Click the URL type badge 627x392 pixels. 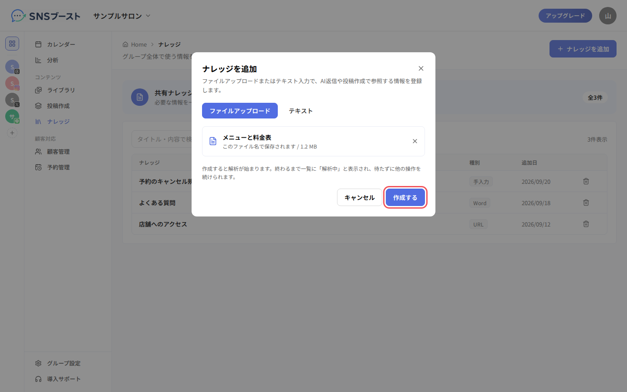479,224
